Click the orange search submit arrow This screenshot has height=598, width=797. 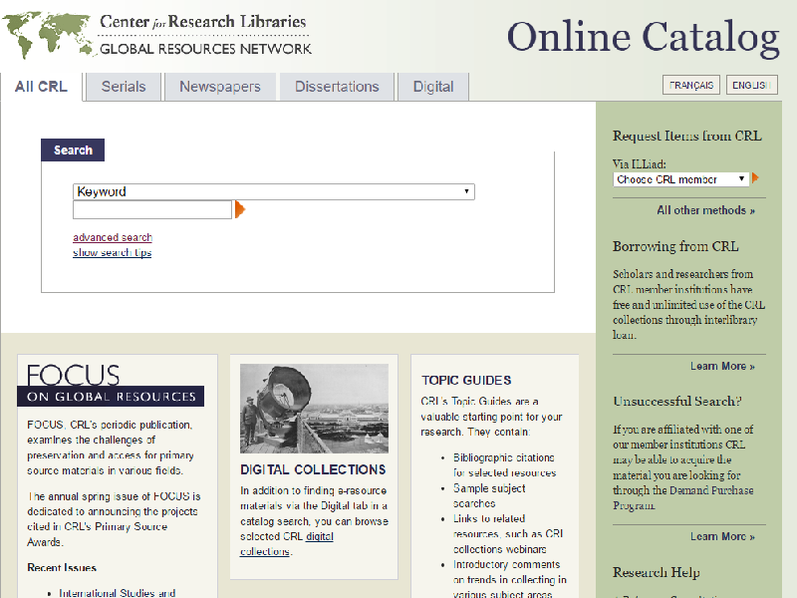[240, 209]
